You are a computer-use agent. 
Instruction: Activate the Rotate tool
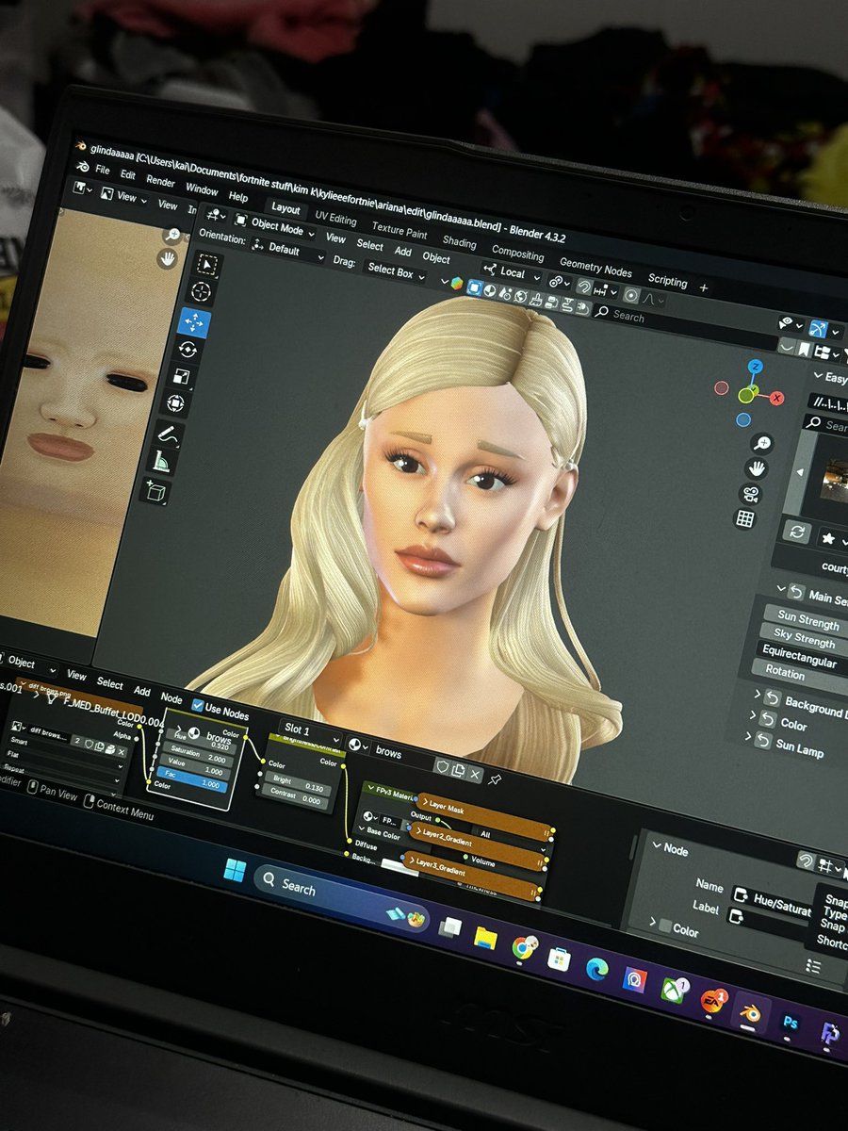click(x=188, y=350)
